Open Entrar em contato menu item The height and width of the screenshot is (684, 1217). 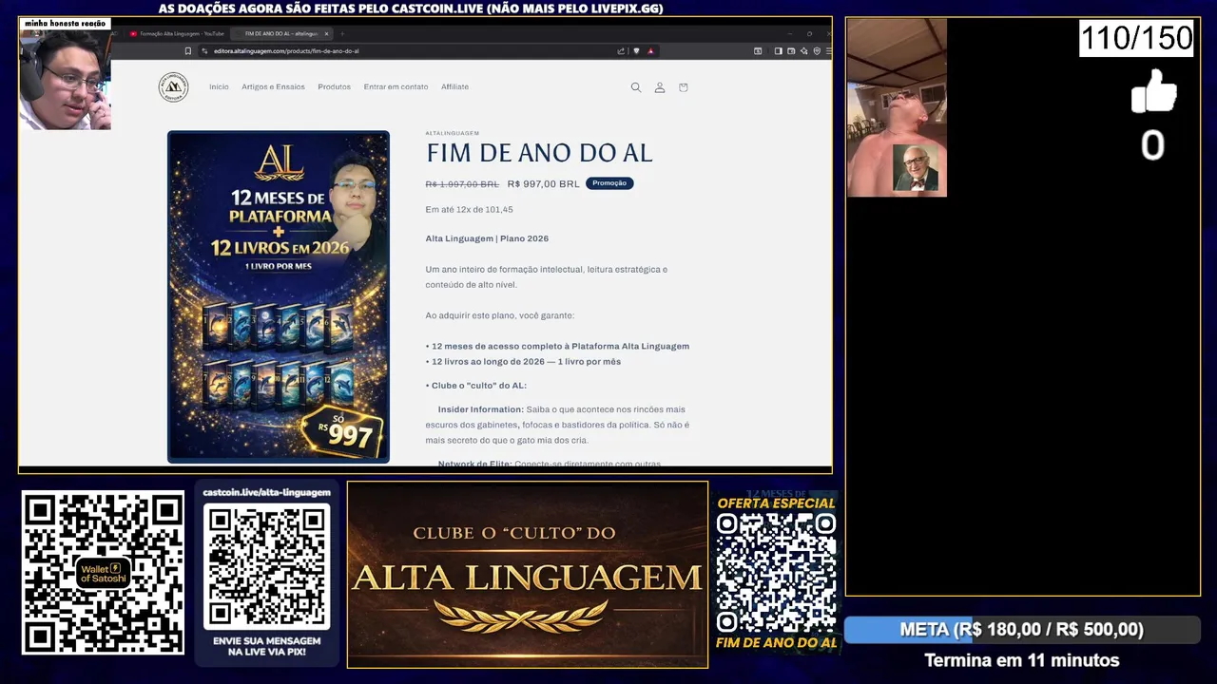[396, 87]
